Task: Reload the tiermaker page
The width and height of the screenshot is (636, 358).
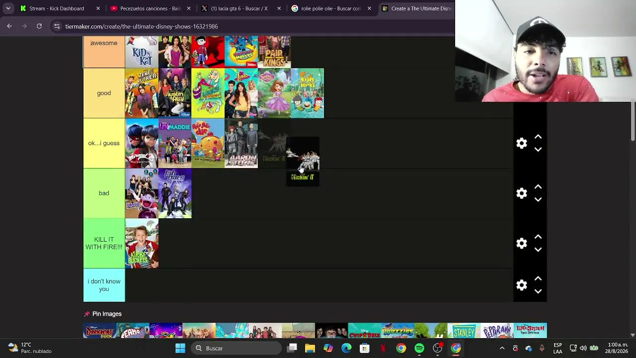Action: 39,26
